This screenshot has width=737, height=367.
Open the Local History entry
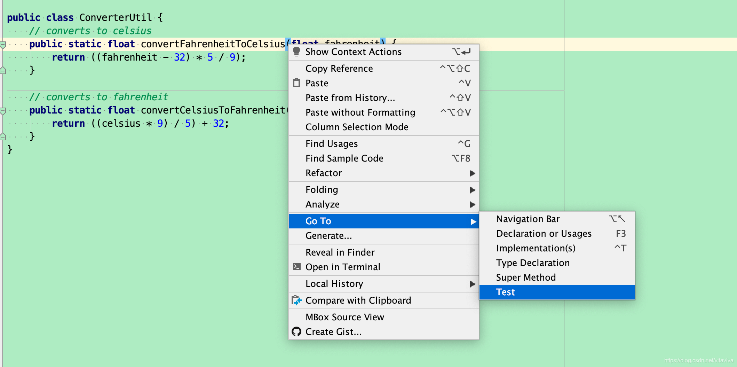[x=384, y=284]
